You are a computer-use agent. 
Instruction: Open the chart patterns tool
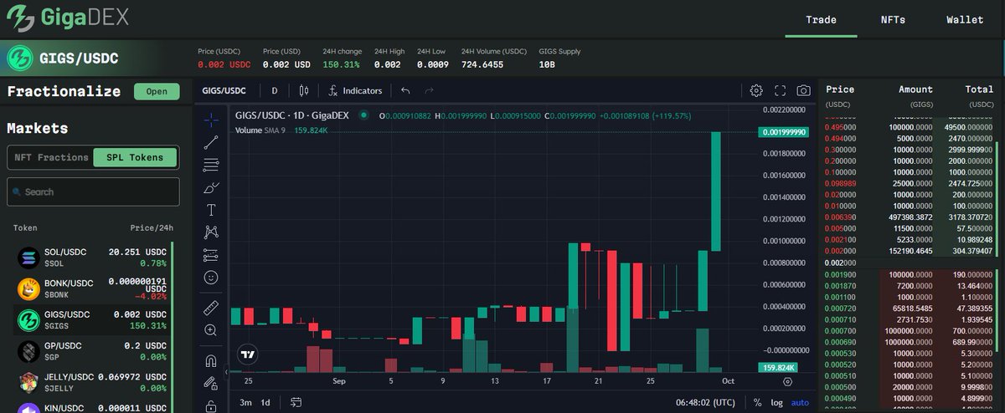click(x=211, y=232)
